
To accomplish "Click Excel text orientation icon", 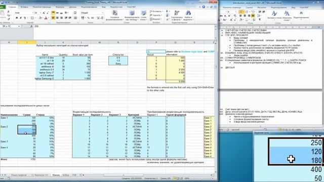I will point(66,13).
